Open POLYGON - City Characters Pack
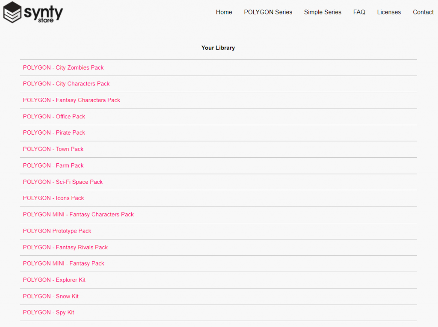The width and height of the screenshot is (438, 327). 66,84
